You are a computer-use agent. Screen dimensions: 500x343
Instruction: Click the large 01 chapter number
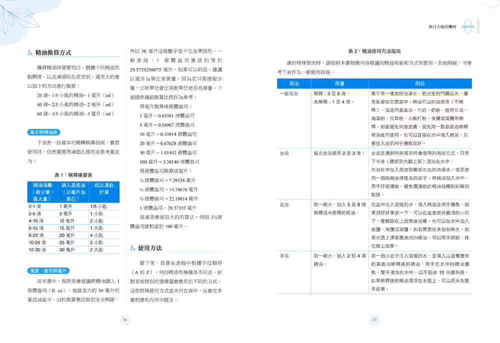(x=471, y=27)
